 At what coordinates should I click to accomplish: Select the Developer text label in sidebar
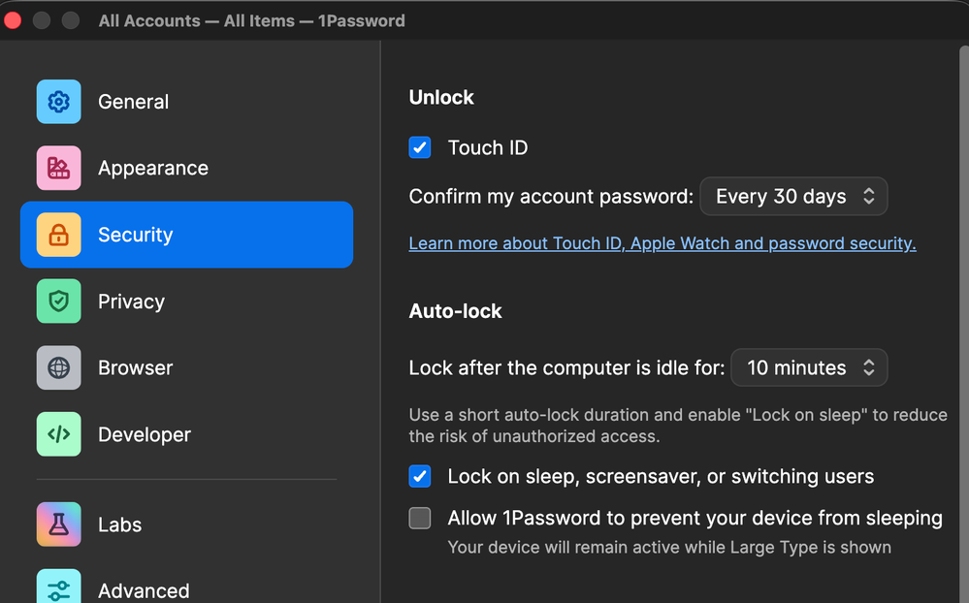pyautogui.click(x=145, y=434)
